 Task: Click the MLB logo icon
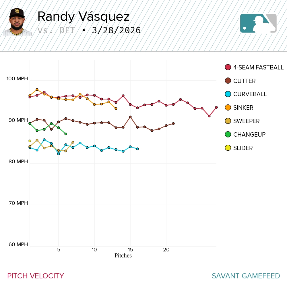click(x=258, y=23)
